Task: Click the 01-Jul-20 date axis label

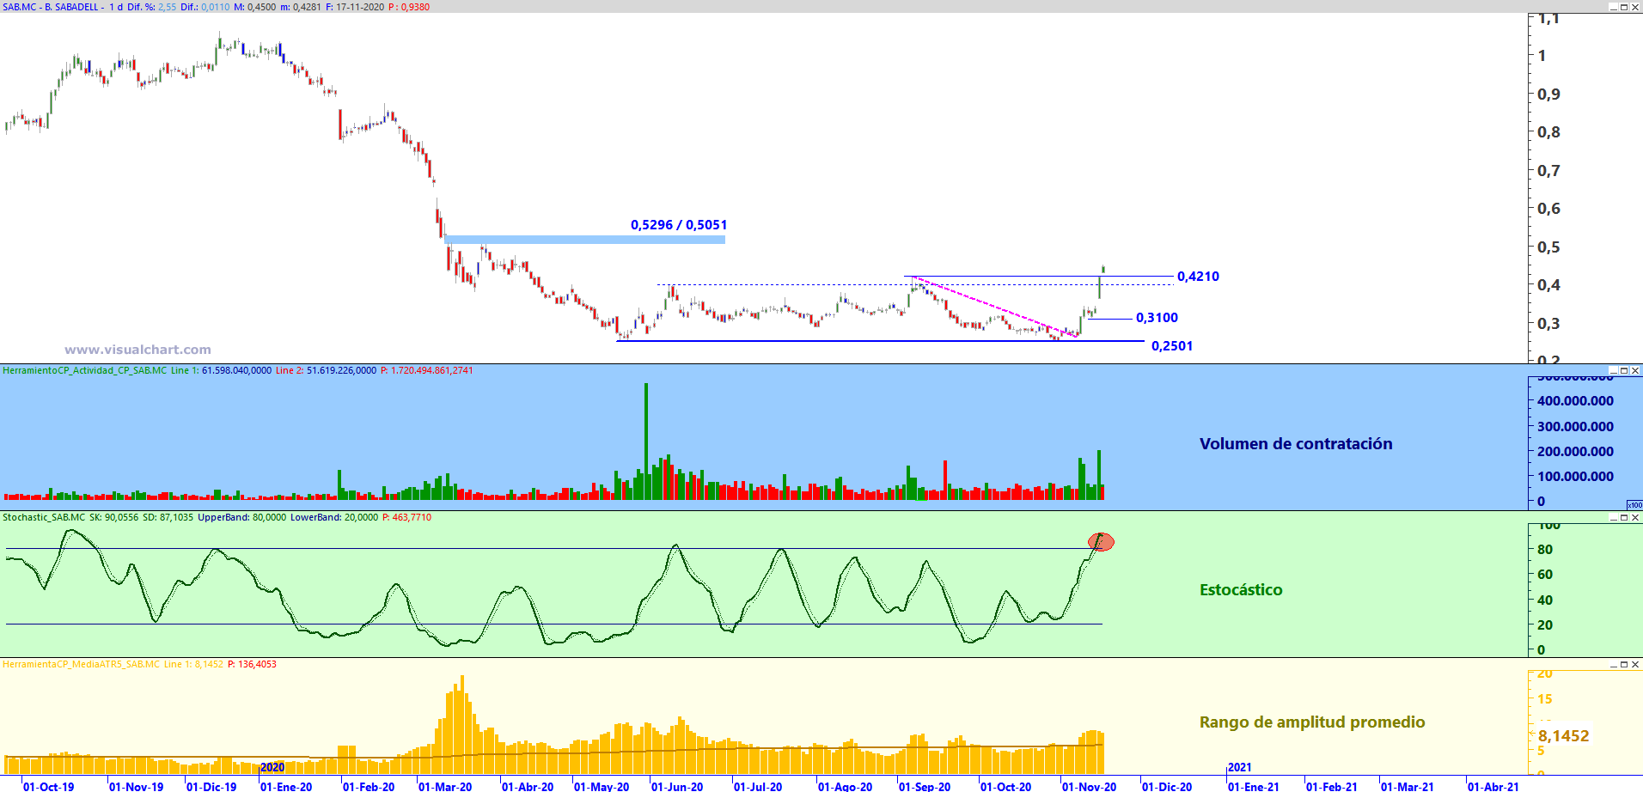Action: (758, 786)
